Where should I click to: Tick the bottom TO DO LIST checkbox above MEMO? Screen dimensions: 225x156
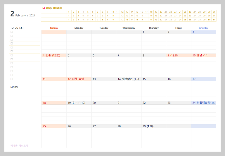point(12,79)
